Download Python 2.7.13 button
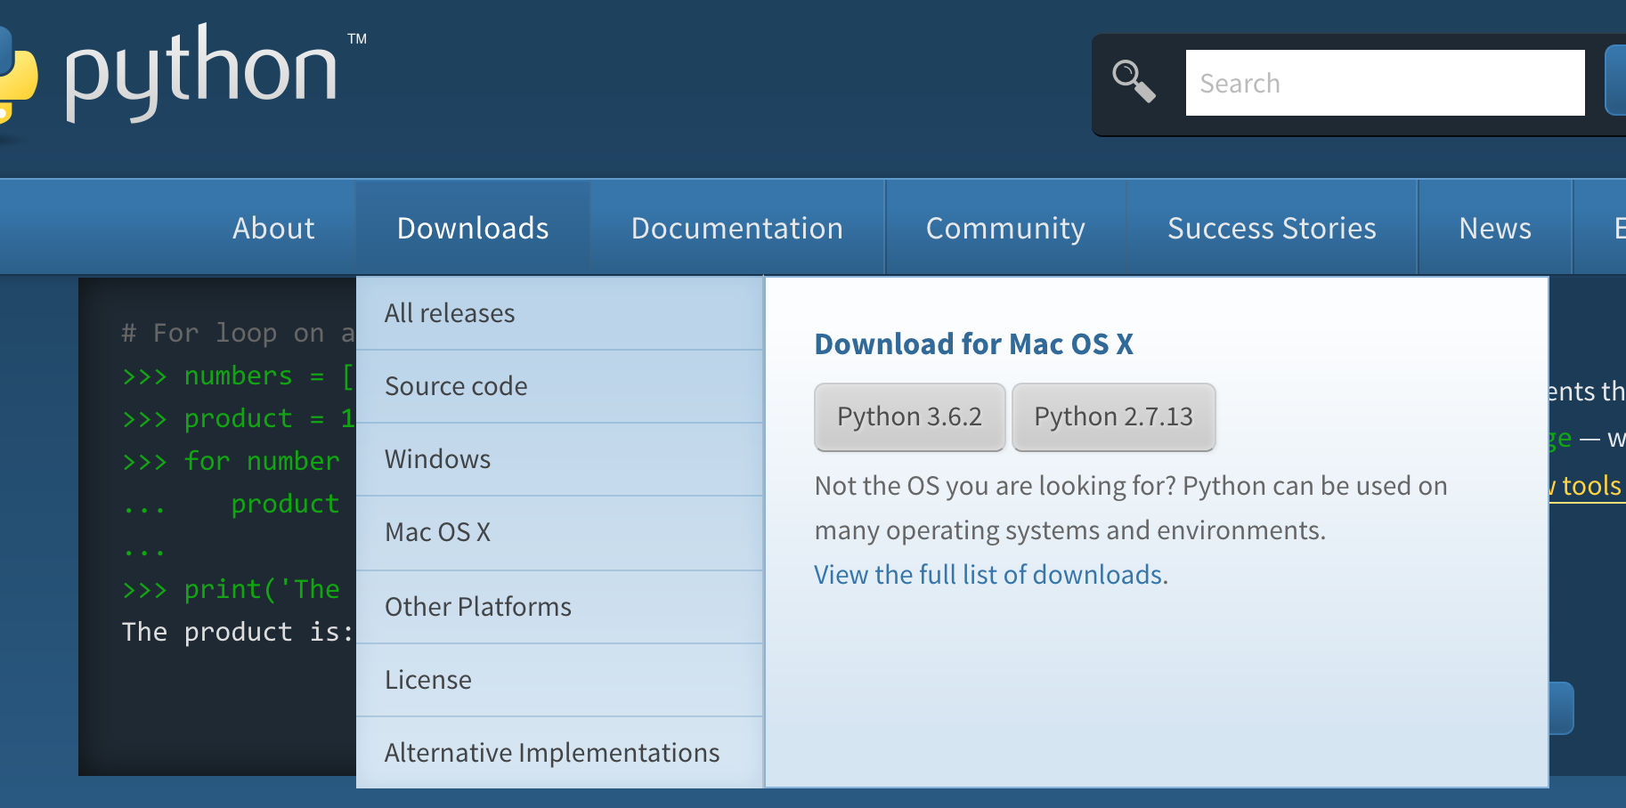This screenshot has height=808, width=1626. click(x=1113, y=416)
